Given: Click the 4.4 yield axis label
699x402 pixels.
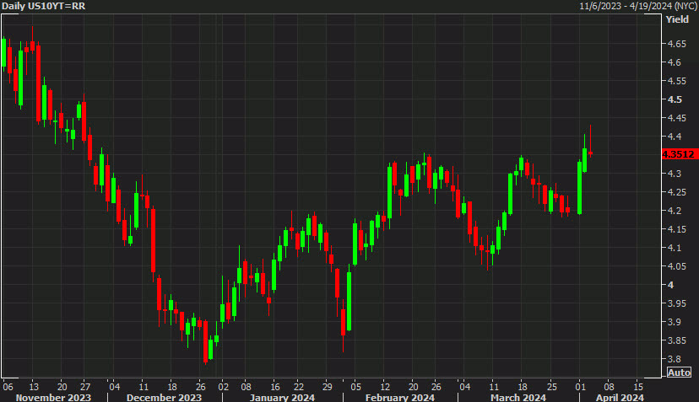Looking at the screenshot, I should pyautogui.click(x=674, y=137).
